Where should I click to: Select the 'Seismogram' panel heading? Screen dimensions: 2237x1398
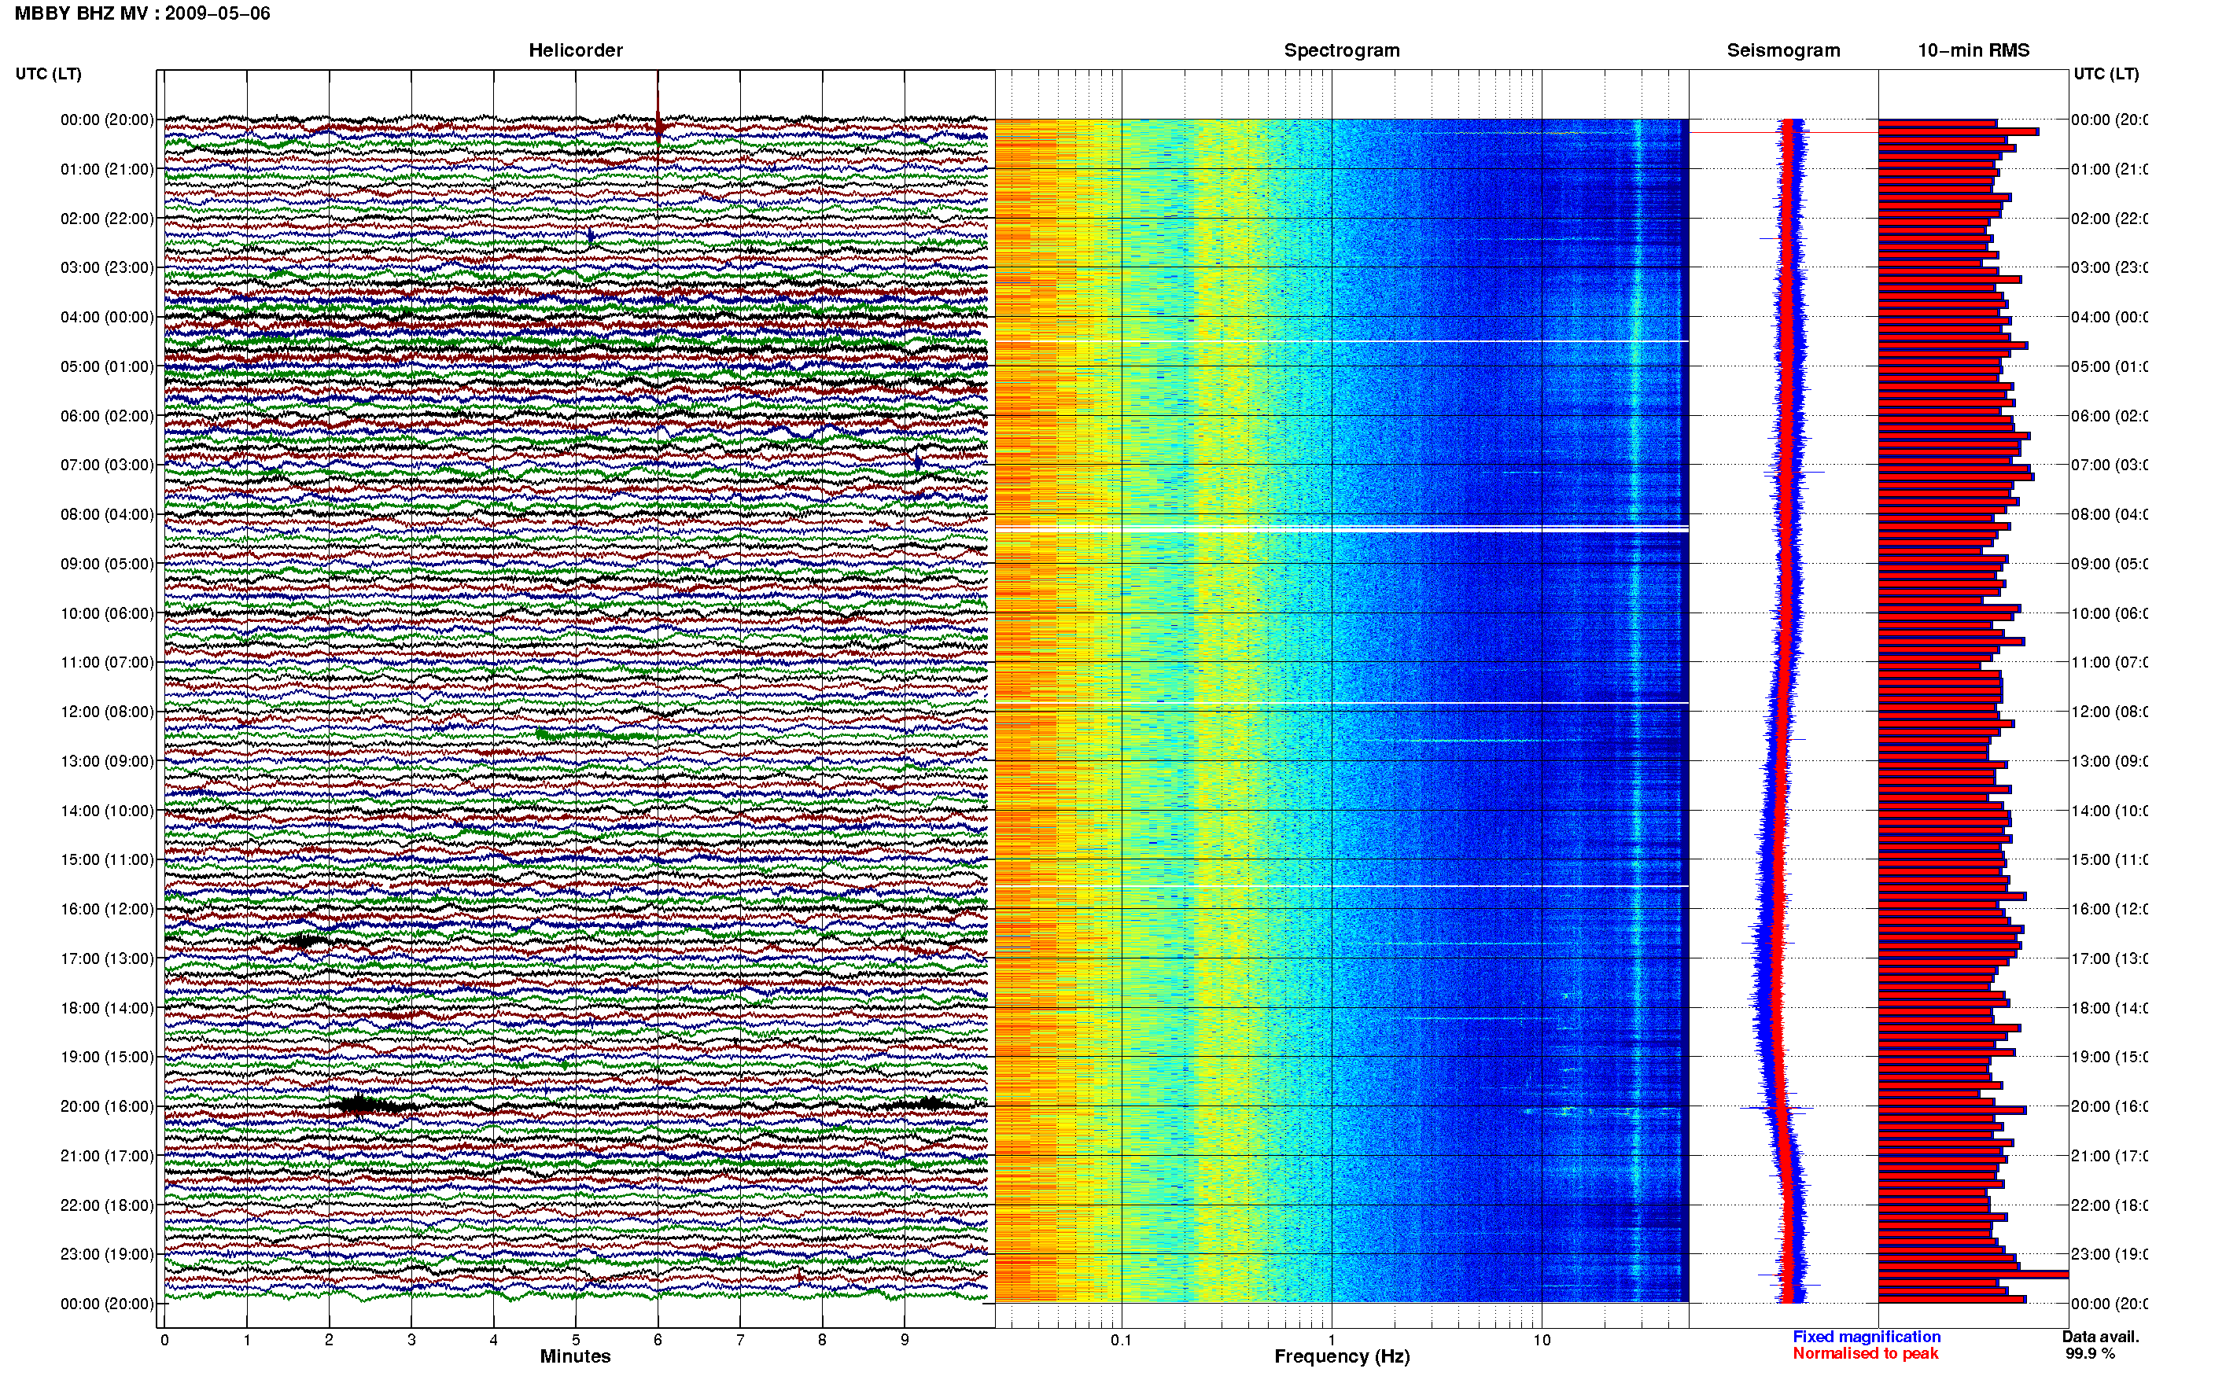(1783, 51)
